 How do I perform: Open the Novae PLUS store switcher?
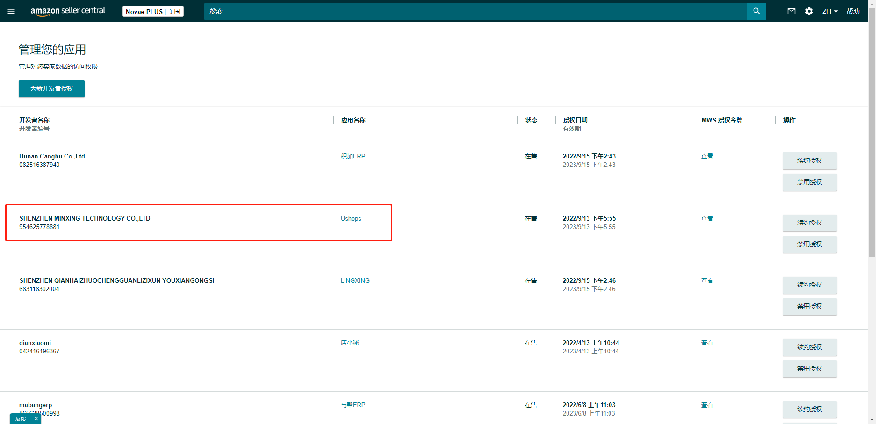pyautogui.click(x=153, y=12)
